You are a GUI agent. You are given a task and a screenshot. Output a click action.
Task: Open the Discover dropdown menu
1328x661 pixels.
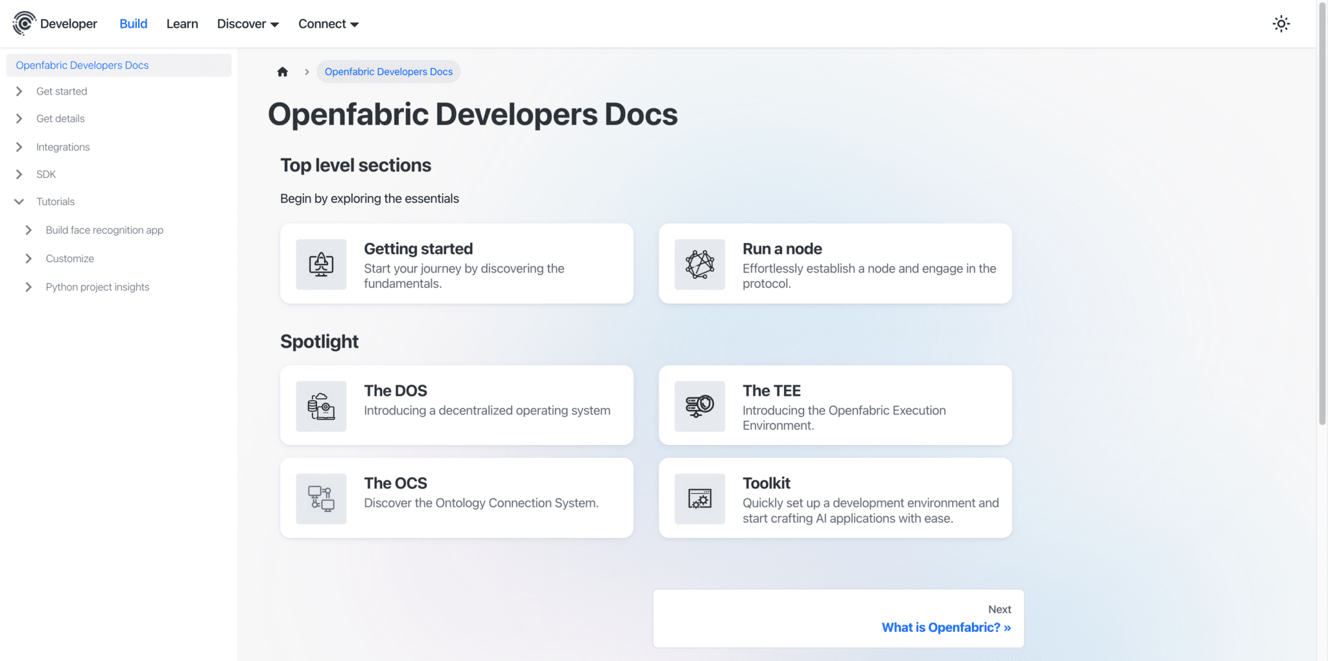pos(247,23)
